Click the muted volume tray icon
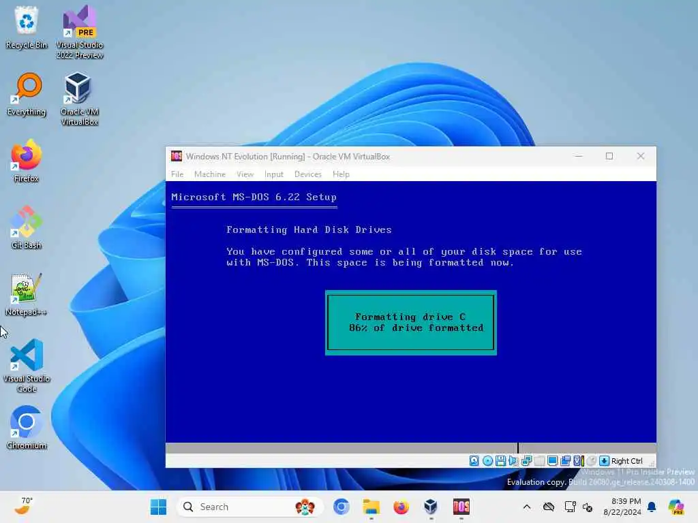The image size is (698, 523). pyautogui.click(x=588, y=507)
